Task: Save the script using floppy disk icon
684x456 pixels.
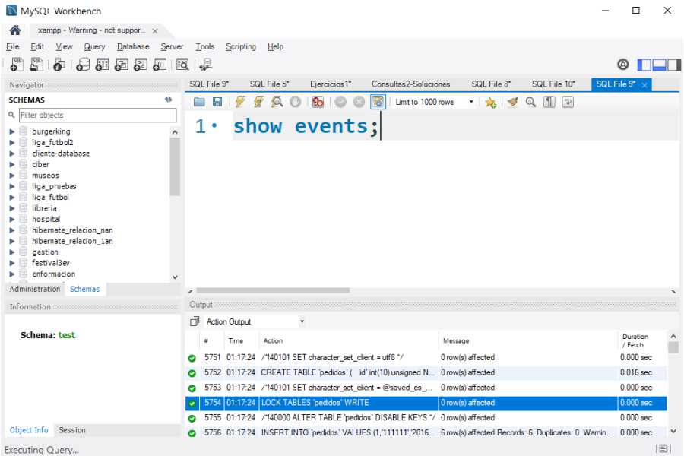Action: click(x=217, y=102)
